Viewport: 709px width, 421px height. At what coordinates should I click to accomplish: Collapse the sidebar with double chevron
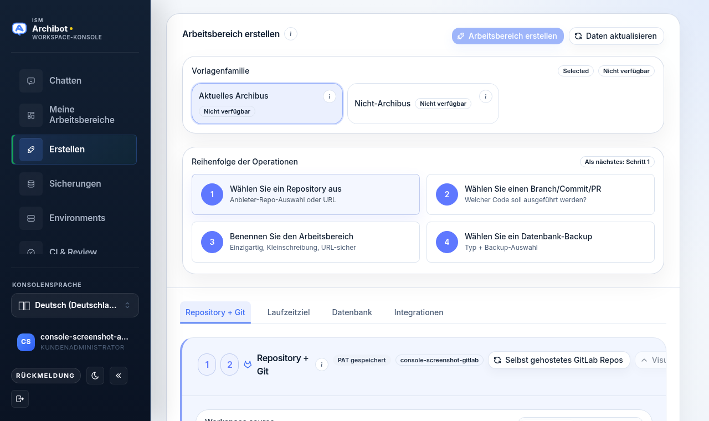click(x=119, y=376)
